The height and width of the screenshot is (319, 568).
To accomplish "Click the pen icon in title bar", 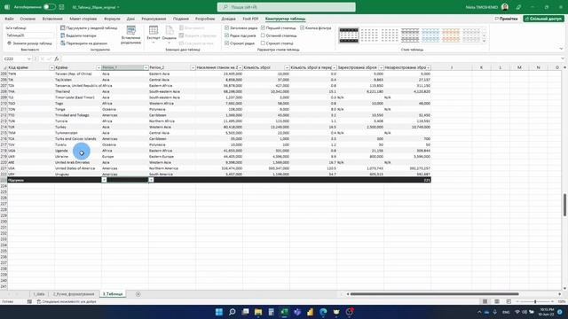I will click(x=518, y=7).
